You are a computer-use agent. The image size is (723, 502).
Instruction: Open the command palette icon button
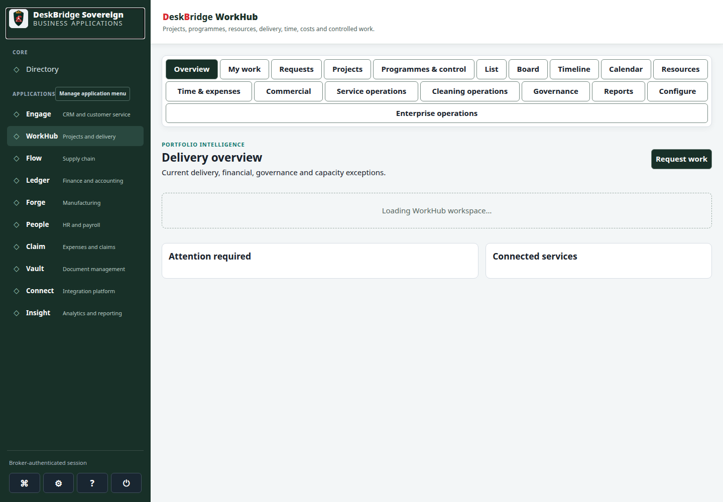[x=24, y=483]
